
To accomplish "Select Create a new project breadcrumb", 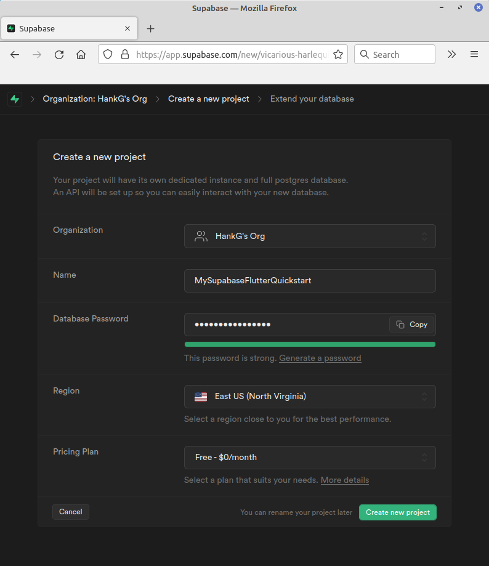I will pyautogui.click(x=209, y=99).
